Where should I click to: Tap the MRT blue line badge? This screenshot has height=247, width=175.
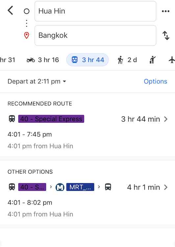tap(80, 187)
